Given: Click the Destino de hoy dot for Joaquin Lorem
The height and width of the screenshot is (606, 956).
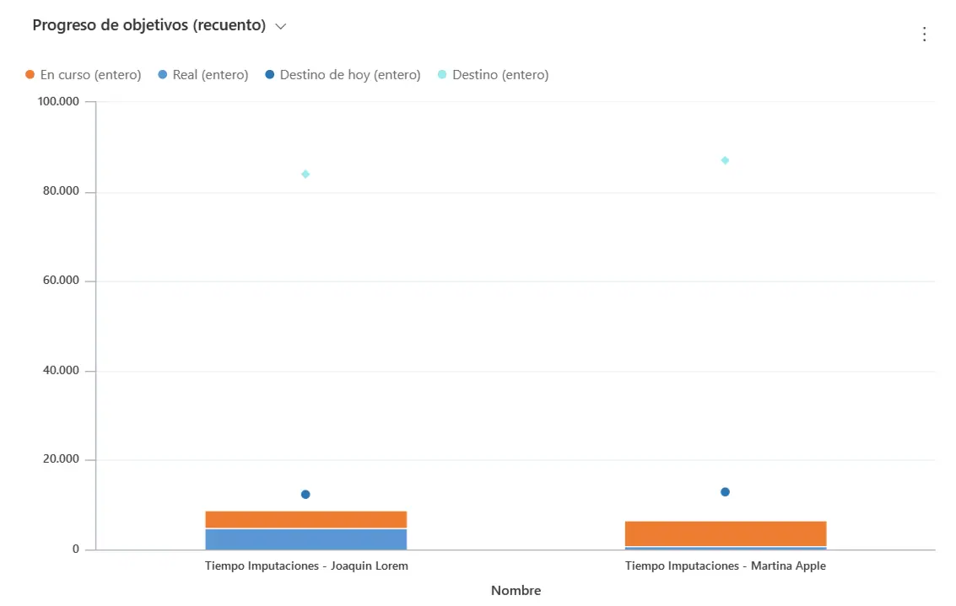Looking at the screenshot, I should coord(305,495).
